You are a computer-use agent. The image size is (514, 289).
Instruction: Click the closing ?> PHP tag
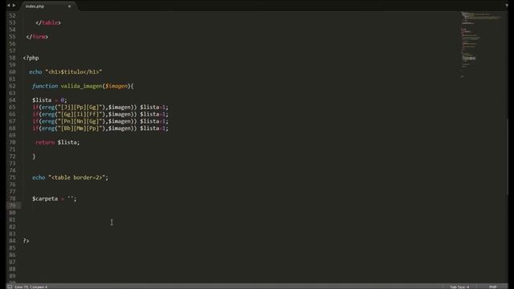pyautogui.click(x=27, y=241)
